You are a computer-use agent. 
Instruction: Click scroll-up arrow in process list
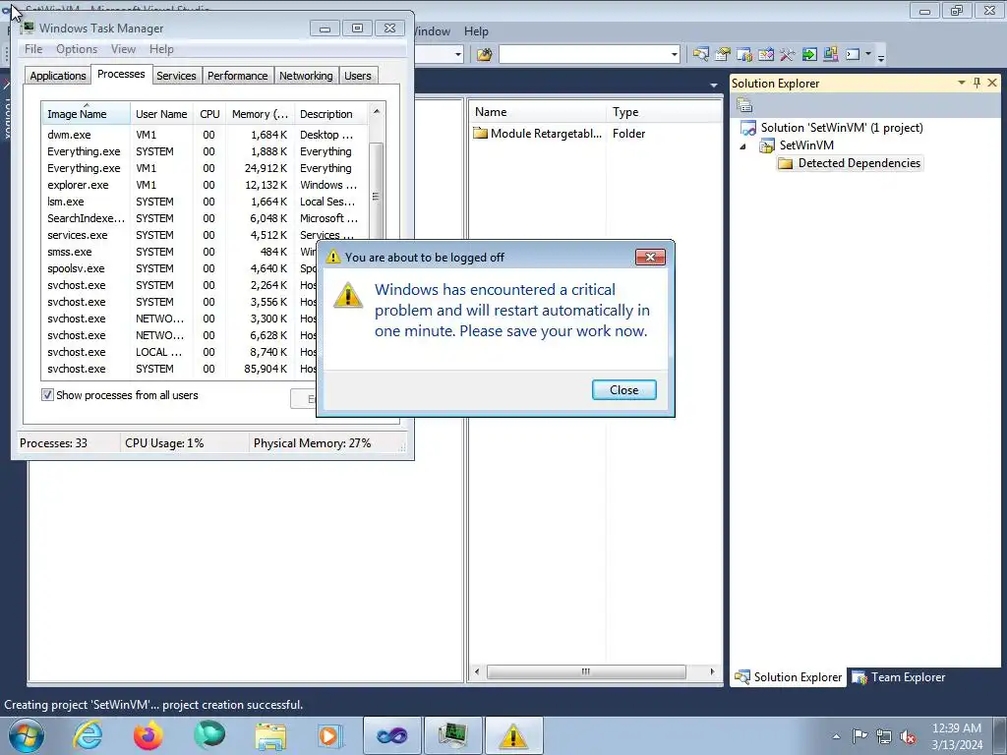click(377, 111)
